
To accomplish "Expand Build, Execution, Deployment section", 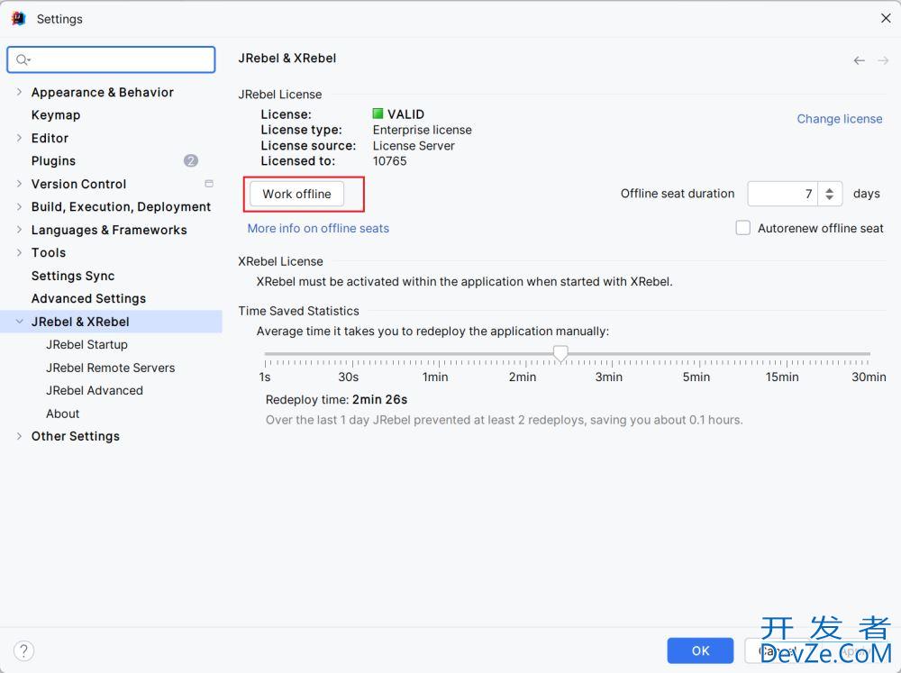I will (x=19, y=207).
